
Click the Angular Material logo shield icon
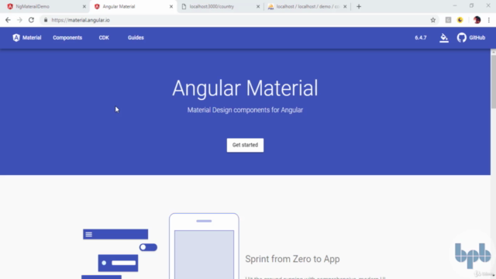16,38
